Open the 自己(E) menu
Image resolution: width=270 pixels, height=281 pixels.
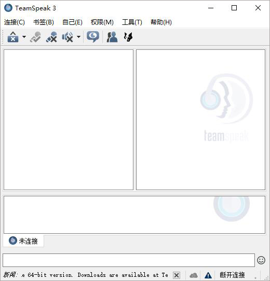(x=72, y=22)
